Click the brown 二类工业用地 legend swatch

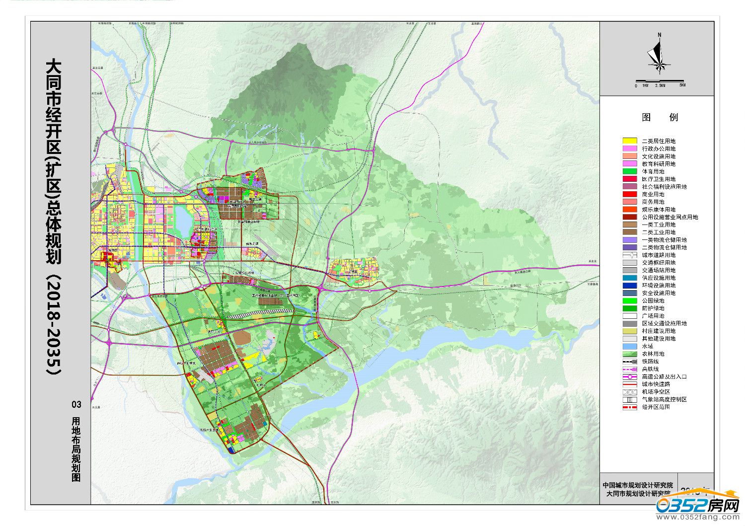[630, 232]
